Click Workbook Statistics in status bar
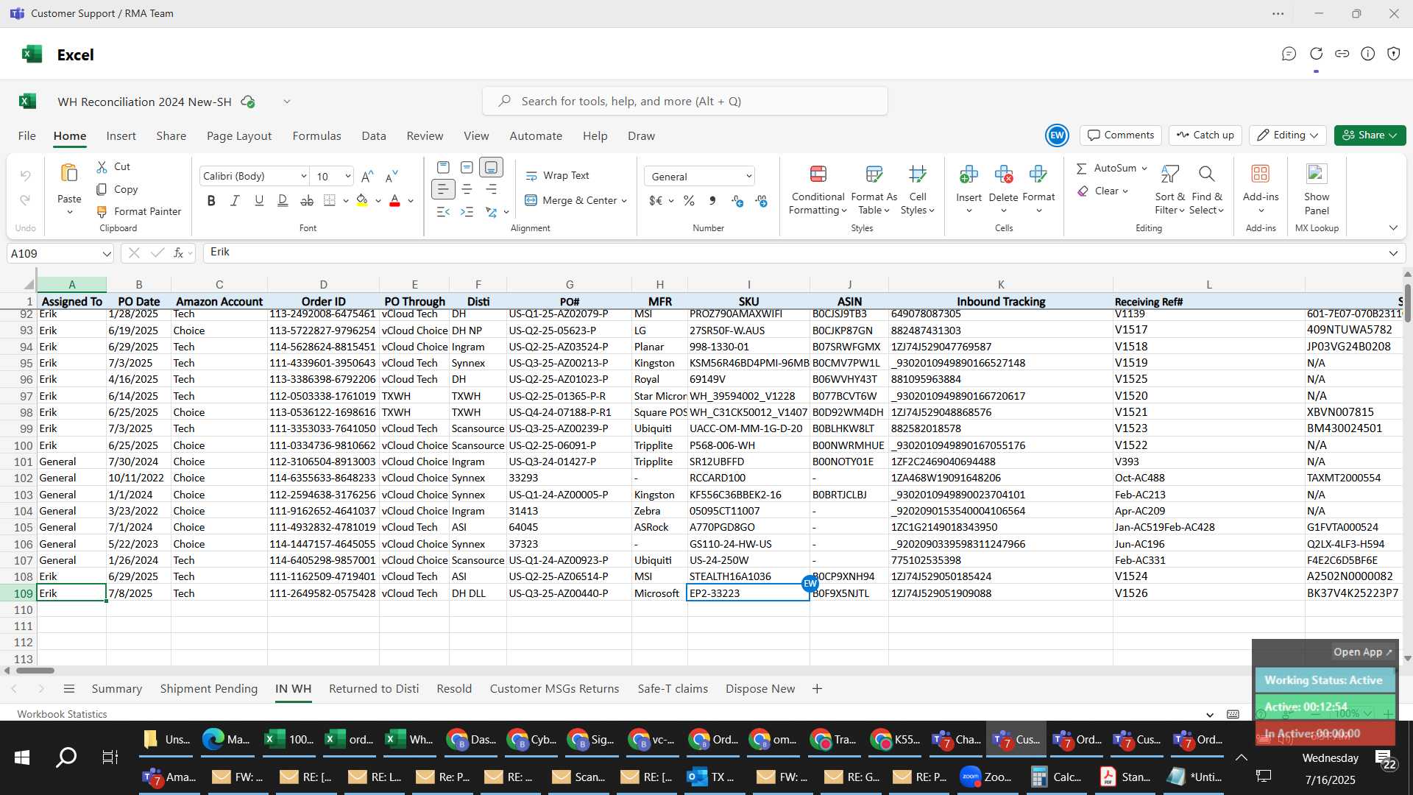Viewport: 1413px width, 795px height. point(62,714)
